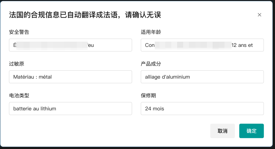Click the 保修期 label
This screenshot has height=149, width=275.
tap(148, 96)
